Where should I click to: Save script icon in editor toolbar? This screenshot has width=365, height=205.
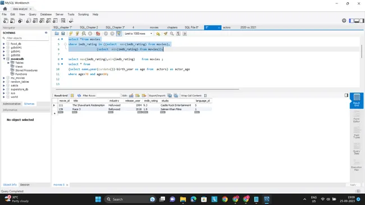point(63,34)
